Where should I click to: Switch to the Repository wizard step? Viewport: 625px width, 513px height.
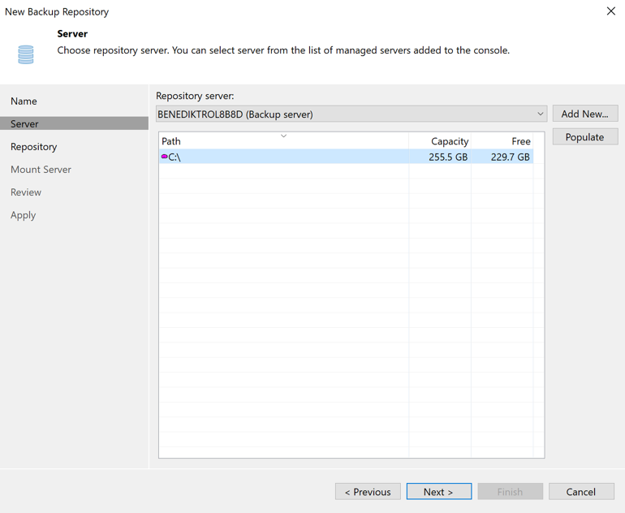(x=33, y=147)
